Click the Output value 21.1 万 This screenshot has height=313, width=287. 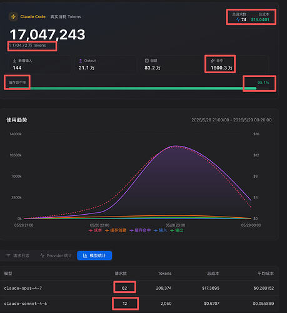tap(86, 68)
